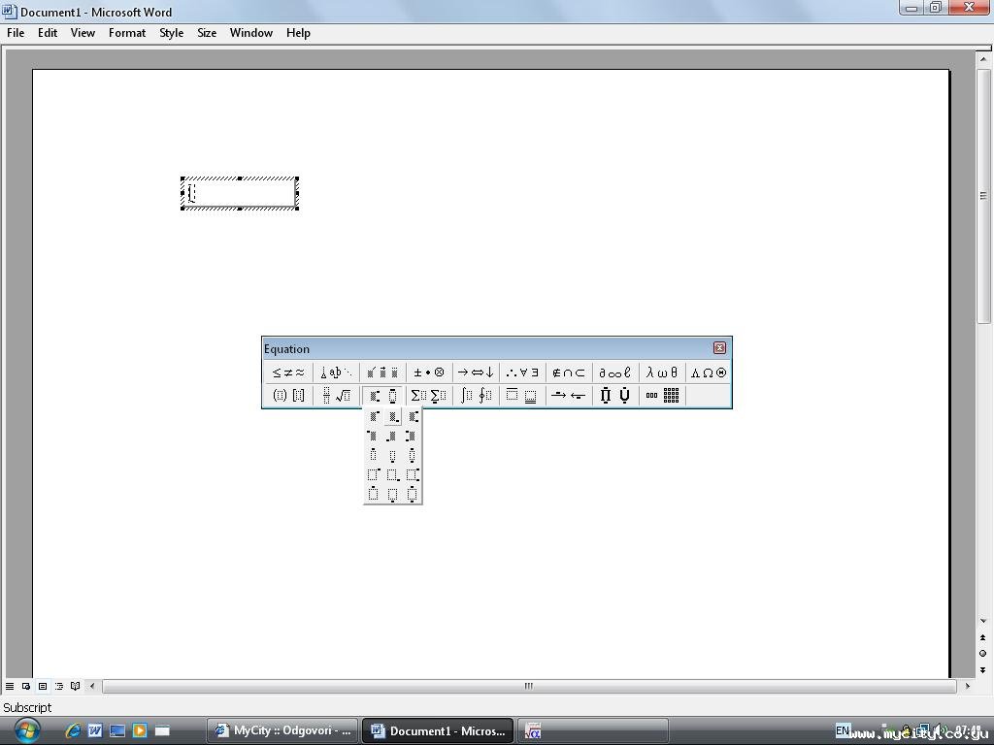Open the integral templates palette (∫)
Image resolution: width=994 pixels, height=745 pixels.
click(x=476, y=396)
